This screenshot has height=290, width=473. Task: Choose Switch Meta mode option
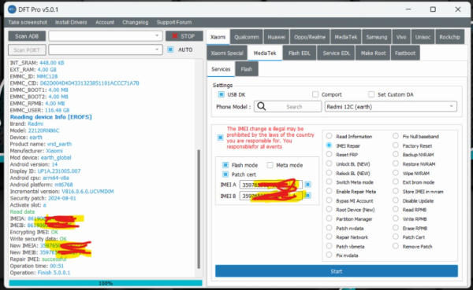[329, 182]
